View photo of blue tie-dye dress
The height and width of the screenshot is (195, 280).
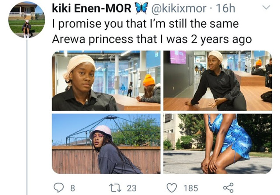click(x=217, y=143)
